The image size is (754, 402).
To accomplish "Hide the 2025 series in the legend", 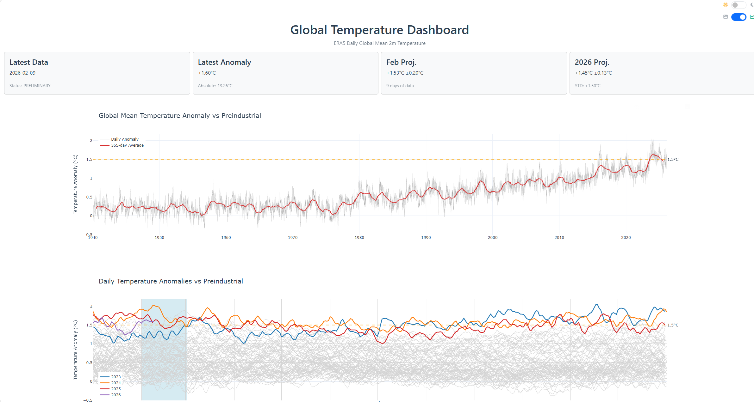I will coord(116,389).
